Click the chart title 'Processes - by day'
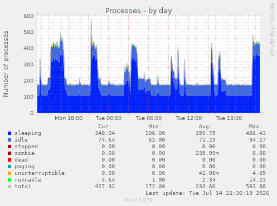This screenshot has height=206, width=277. coord(139,11)
